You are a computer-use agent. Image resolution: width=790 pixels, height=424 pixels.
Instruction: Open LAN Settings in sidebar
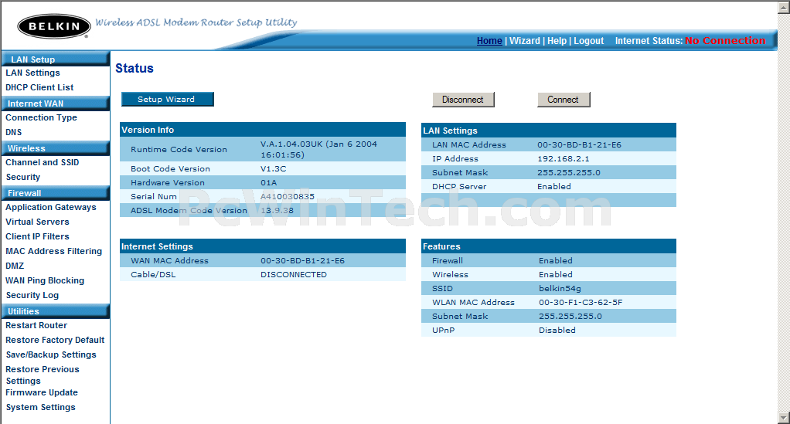pyautogui.click(x=32, y=73)
